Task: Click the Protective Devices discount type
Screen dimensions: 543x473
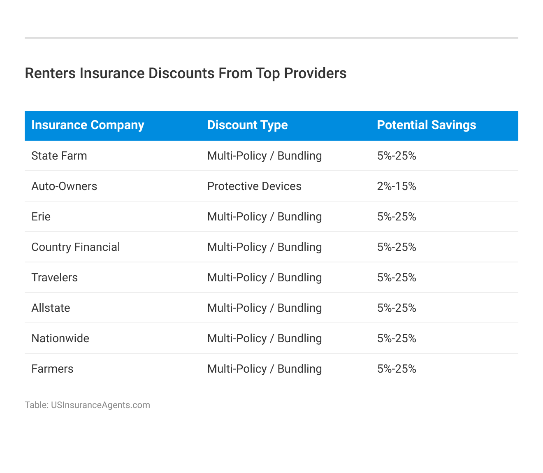Action: tap(254, 186)
